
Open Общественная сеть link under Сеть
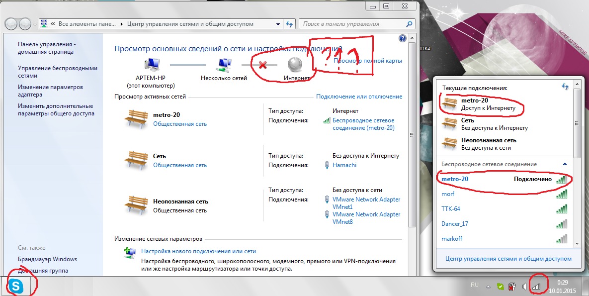tap(180, 165)
